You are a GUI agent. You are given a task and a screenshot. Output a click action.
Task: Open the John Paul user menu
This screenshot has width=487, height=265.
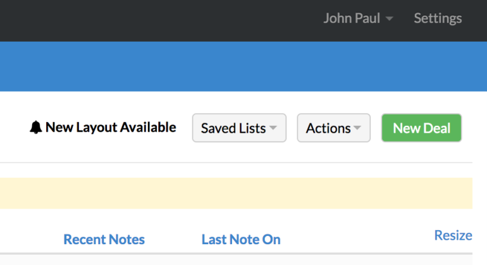[x=358, y=18]
